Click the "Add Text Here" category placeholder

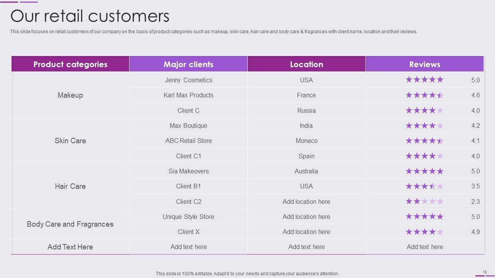pyautogui.click(x=70, y=247)
